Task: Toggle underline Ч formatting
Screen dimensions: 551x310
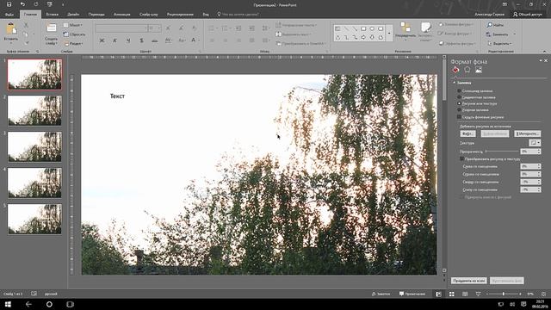Action: click(x=128, y=40)
